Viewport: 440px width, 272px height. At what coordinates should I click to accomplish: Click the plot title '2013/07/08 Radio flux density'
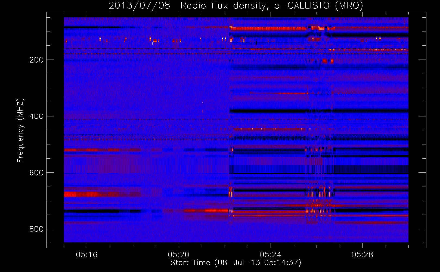[x=236, y=6]
